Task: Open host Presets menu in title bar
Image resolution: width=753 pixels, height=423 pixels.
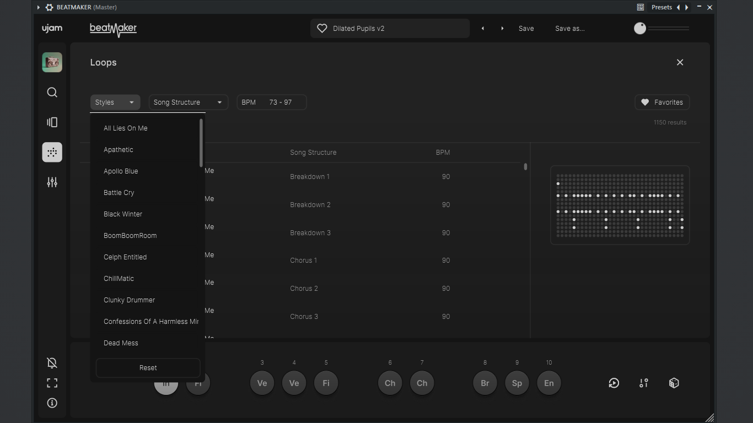Action: 661,7
